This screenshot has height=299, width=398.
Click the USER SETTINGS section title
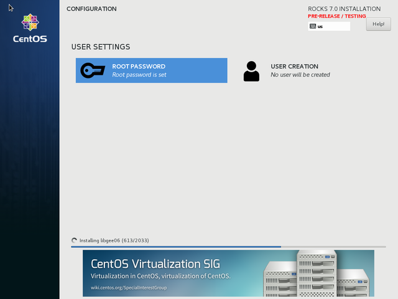click(101, 47)
